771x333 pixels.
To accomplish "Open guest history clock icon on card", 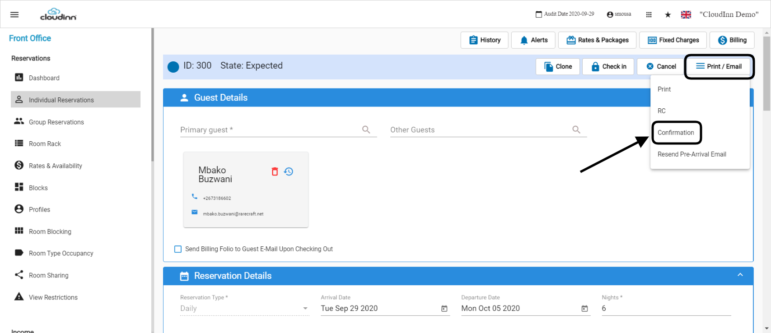I will 289,171.
